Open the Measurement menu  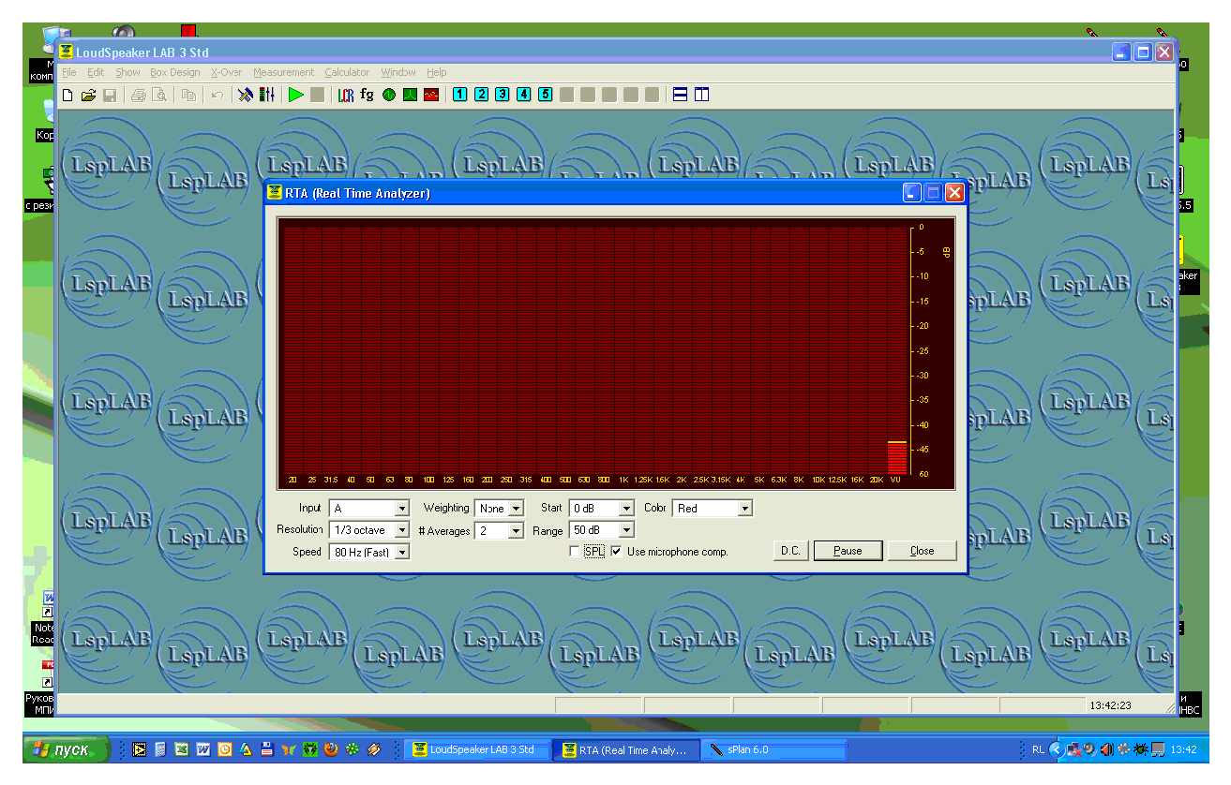coord(283,72)
